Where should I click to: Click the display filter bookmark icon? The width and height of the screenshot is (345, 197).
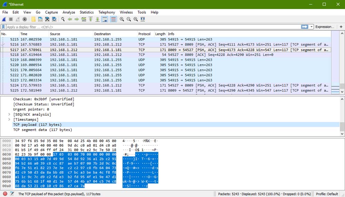click(x=3, y=27)
